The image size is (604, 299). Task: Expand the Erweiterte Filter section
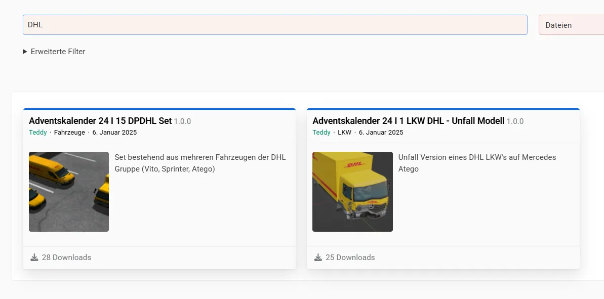[x=58, y=52]
